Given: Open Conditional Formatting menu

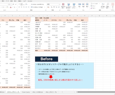Looking at the screenshot, I should click(x=63, y=6).
